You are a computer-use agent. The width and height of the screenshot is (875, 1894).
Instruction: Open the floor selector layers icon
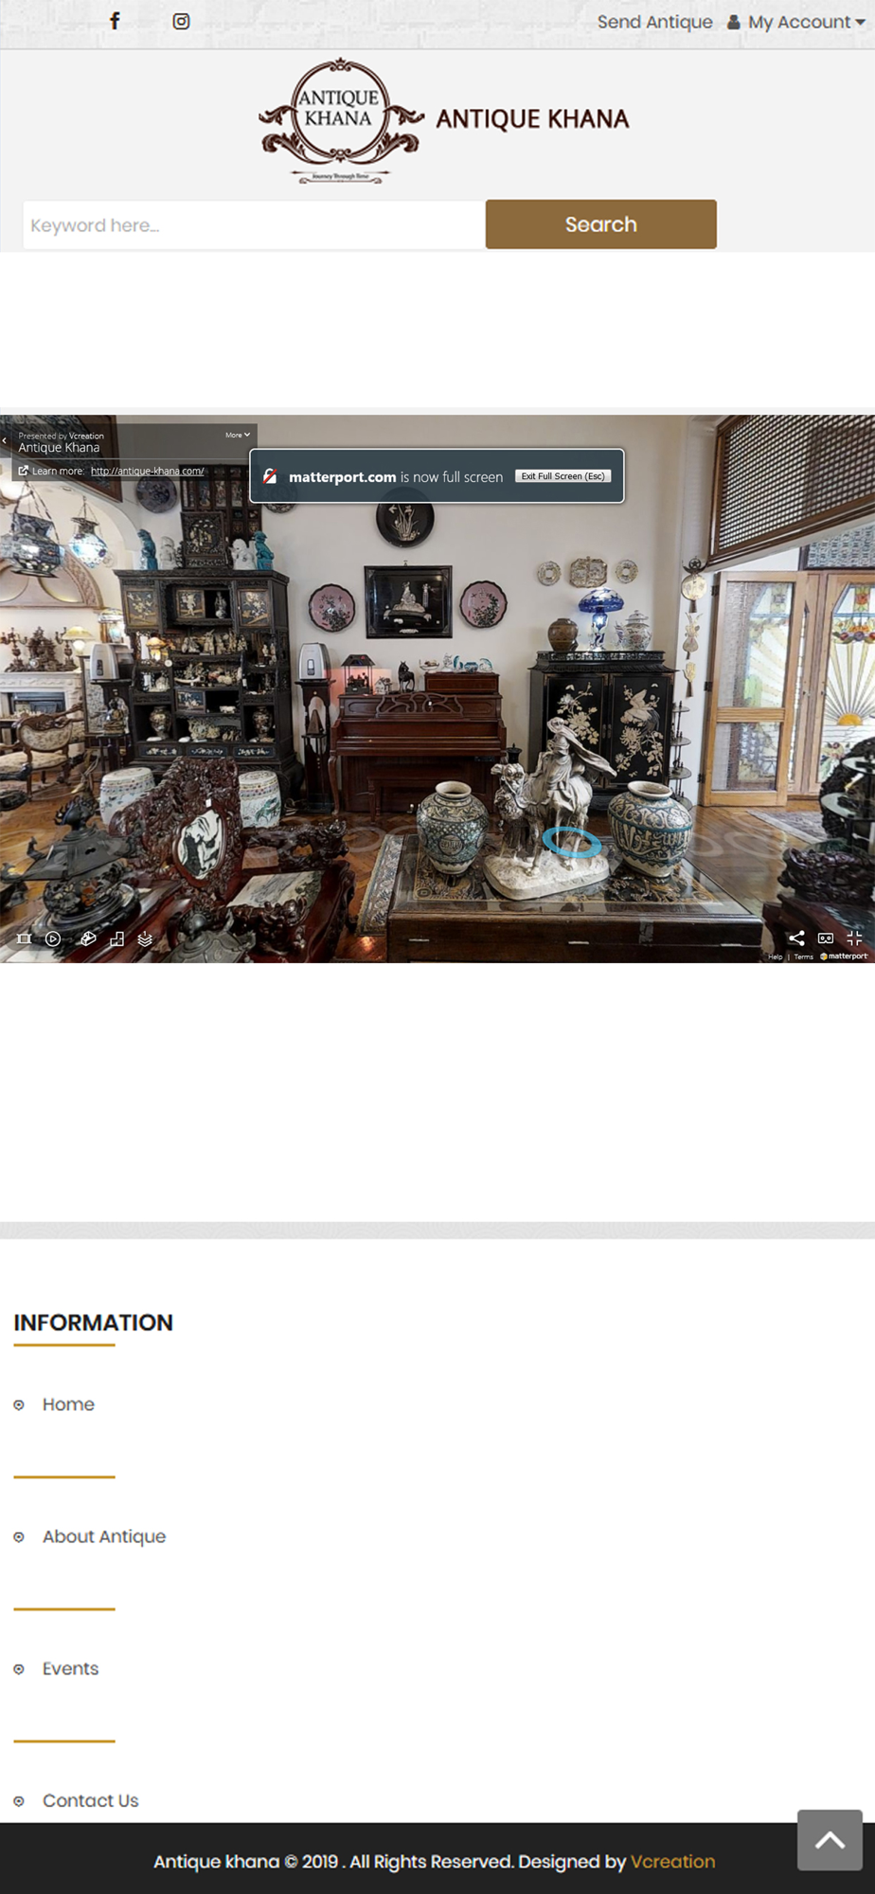[145, 938]
